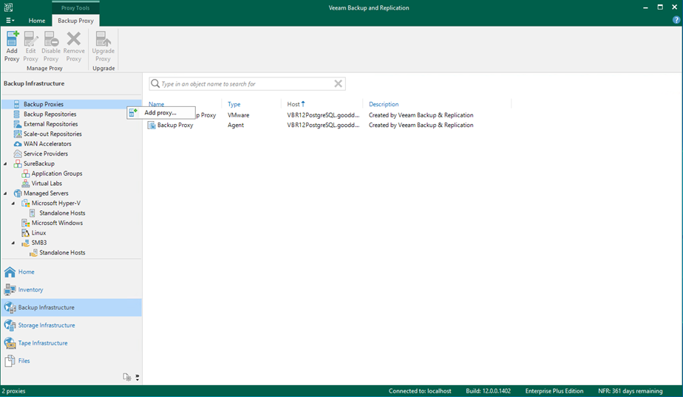Screen dimensions: 683x397
Task: Open the main application menu button
Action: (x=10, y=21)
